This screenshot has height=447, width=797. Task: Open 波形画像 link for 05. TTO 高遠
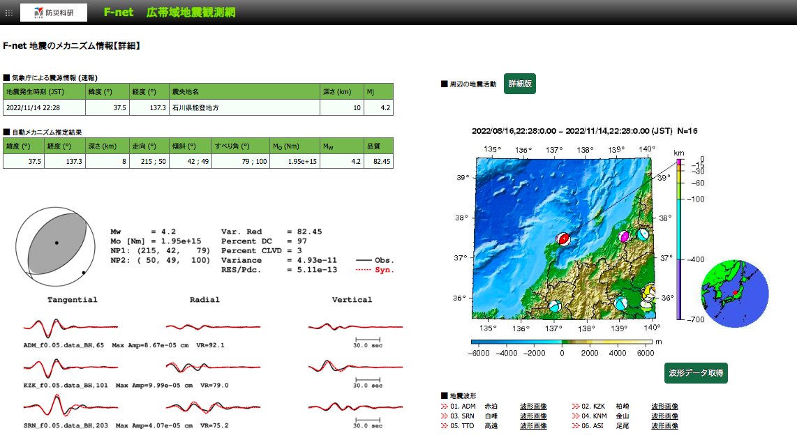tap(533, 425)
